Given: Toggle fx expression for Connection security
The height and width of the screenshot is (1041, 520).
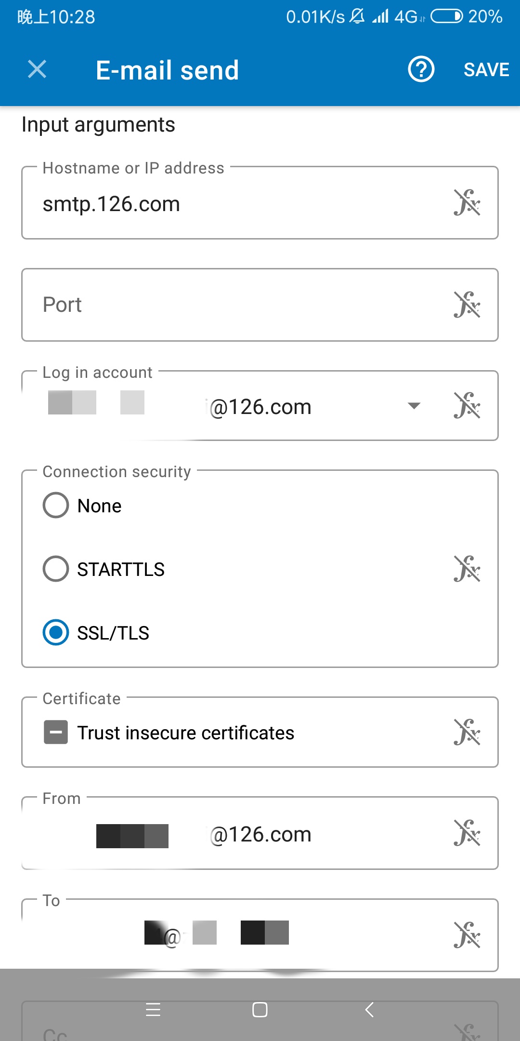Looking at the screenshot, I should [x=467, y=569].
